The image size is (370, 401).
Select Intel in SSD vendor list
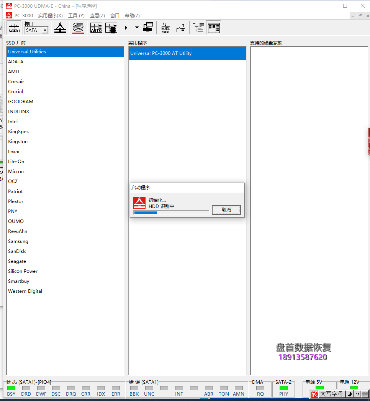pos(65,122)
